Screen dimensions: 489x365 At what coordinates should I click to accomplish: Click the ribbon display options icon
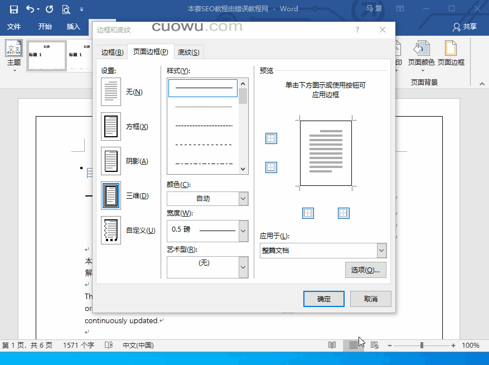pyautogui.click(x=400, y=8)
